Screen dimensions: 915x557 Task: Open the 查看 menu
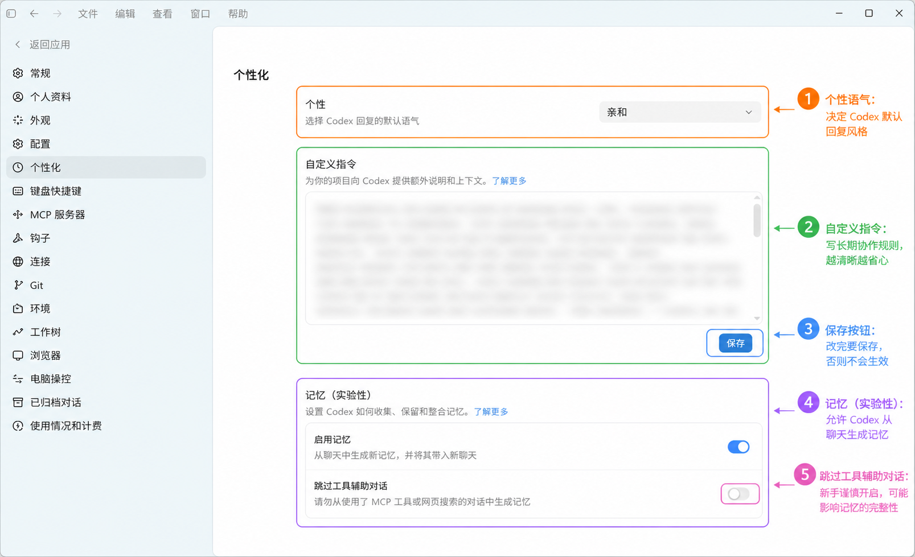point(162,14)
